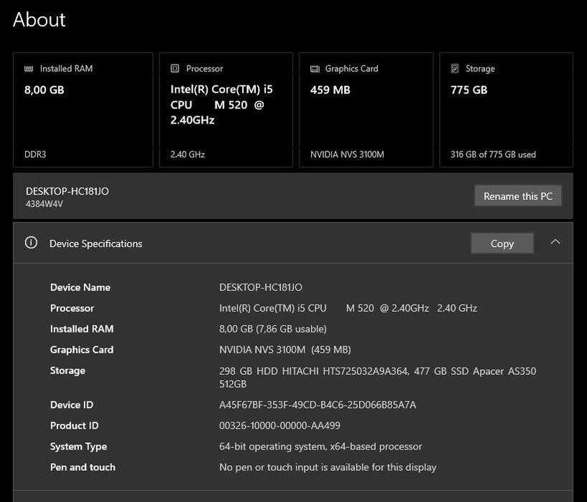
Task: Click the Storage label in specifications
Action: 68,371
